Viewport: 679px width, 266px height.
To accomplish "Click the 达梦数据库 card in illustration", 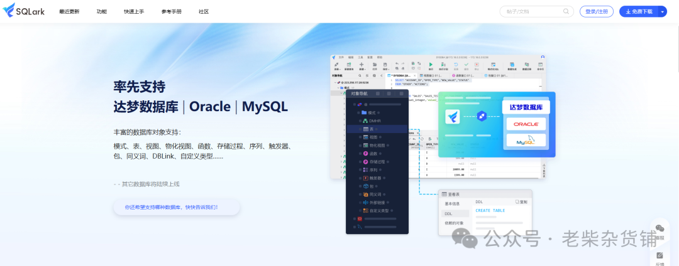I will coord(526,107).
